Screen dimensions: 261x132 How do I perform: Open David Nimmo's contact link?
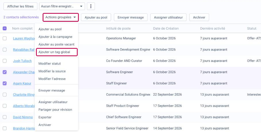(23, 117)
